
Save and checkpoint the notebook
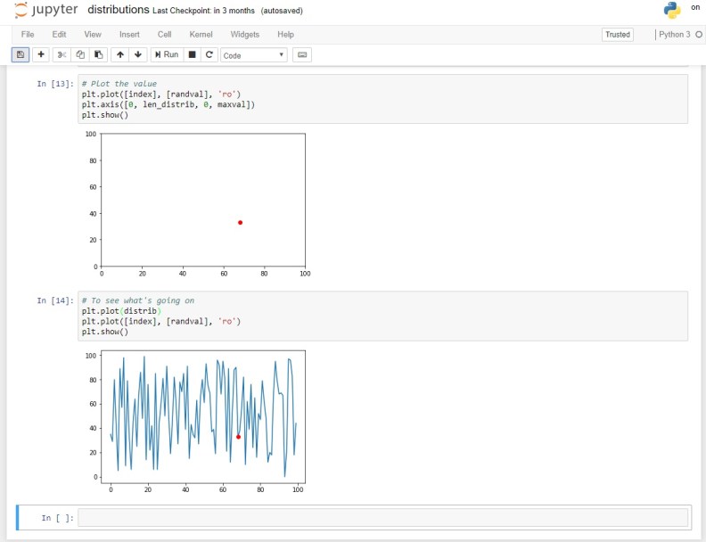tap(21, 55)
